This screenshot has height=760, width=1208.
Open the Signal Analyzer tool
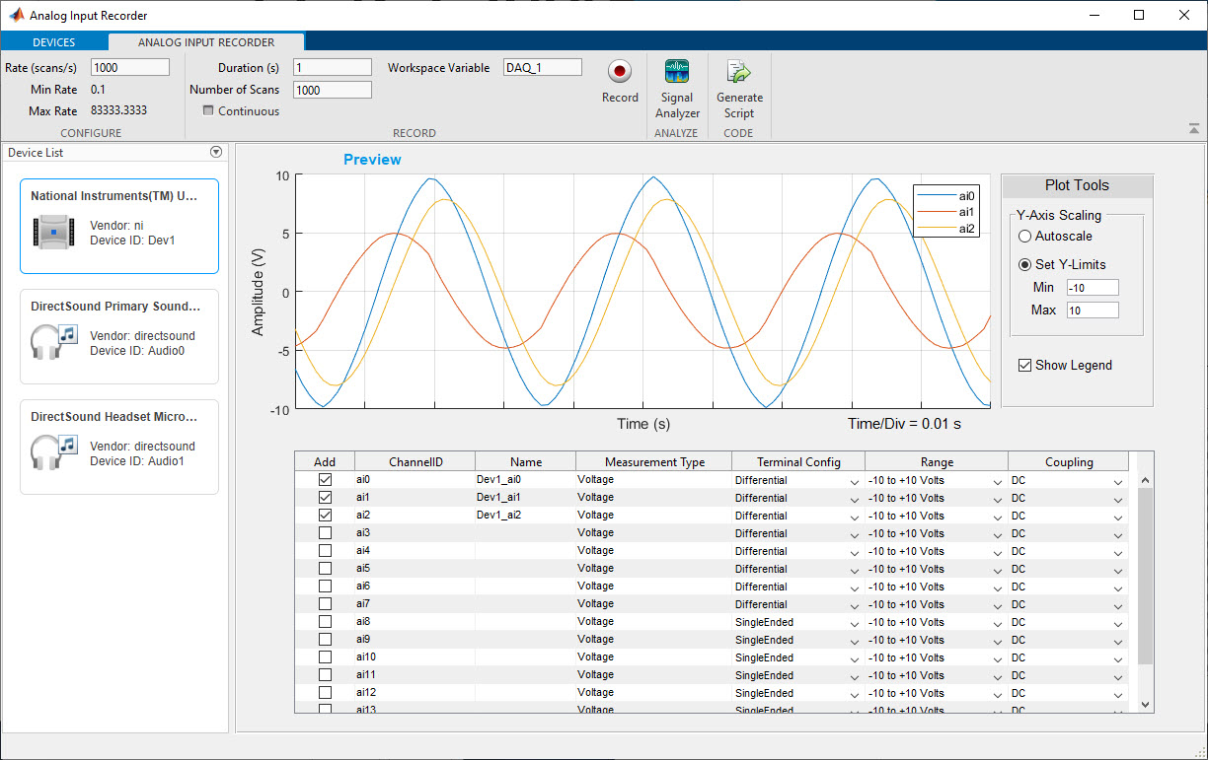677,72
